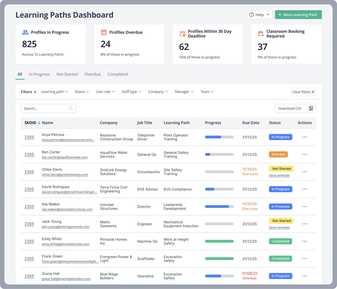Click the Classroom Booking Required calendar icon
This screenshot has height=289, width=337.
261,34
